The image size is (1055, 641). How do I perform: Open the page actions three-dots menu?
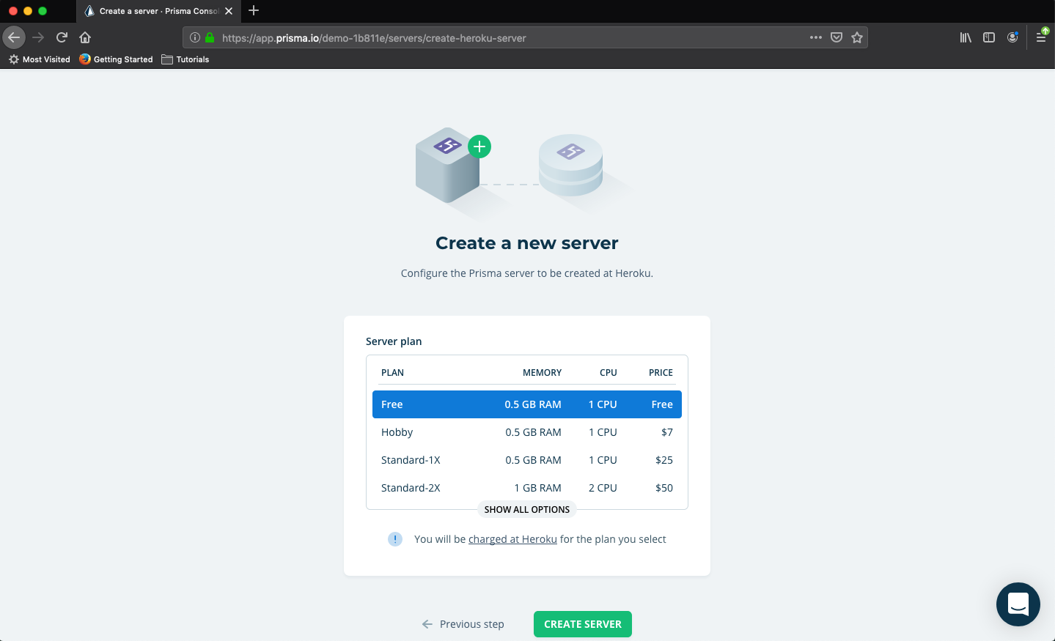coord(816,37)
